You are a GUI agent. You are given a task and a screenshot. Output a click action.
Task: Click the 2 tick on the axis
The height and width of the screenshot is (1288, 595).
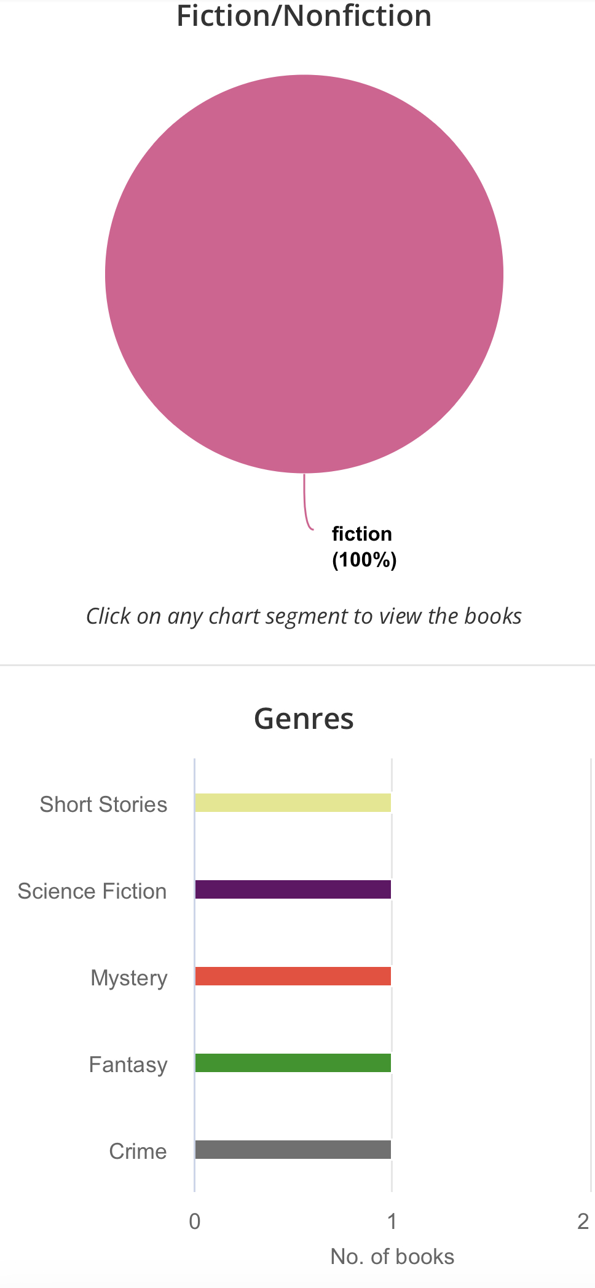pyautogui.click(x=583, y=1222)
